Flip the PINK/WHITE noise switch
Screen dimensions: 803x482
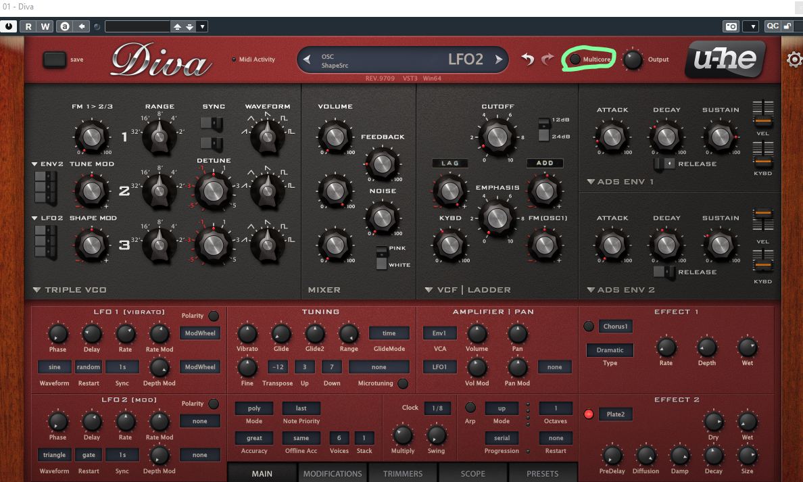coord(381,257)
